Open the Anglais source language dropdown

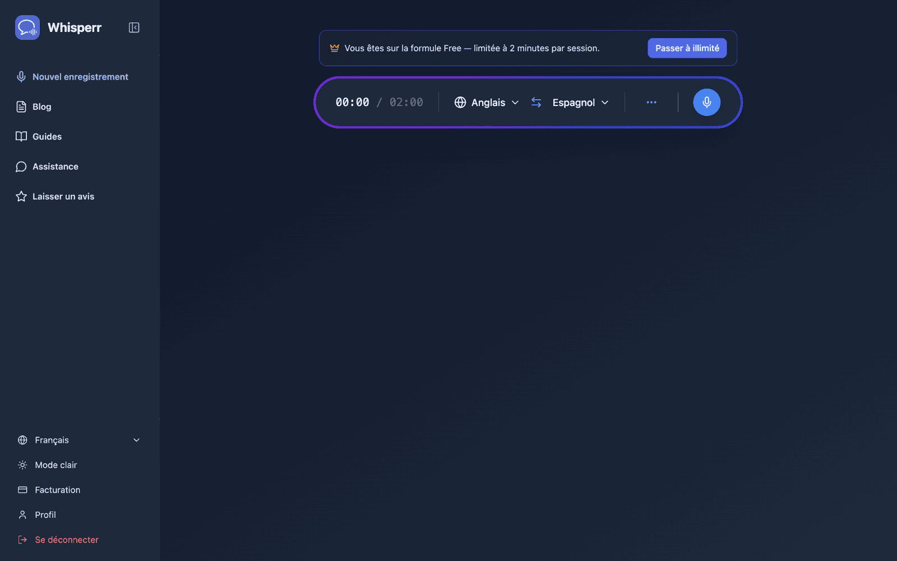click(487, 102)
